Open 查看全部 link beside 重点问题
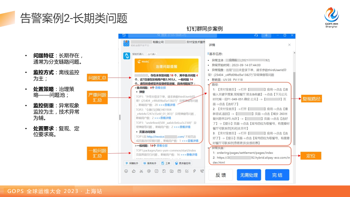This screenshot has height=197, width=350. [161, 88]
